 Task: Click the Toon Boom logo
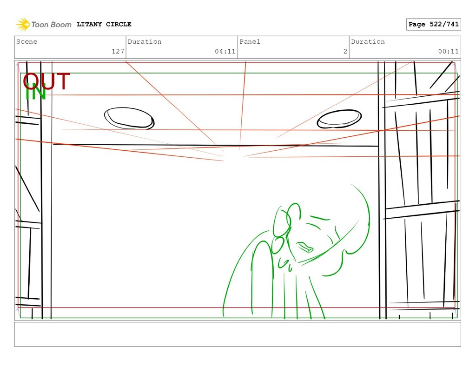[x=43, y=25]
